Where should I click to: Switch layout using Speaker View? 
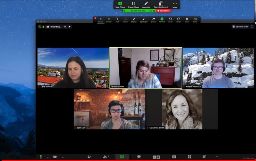tap(240, 27)
